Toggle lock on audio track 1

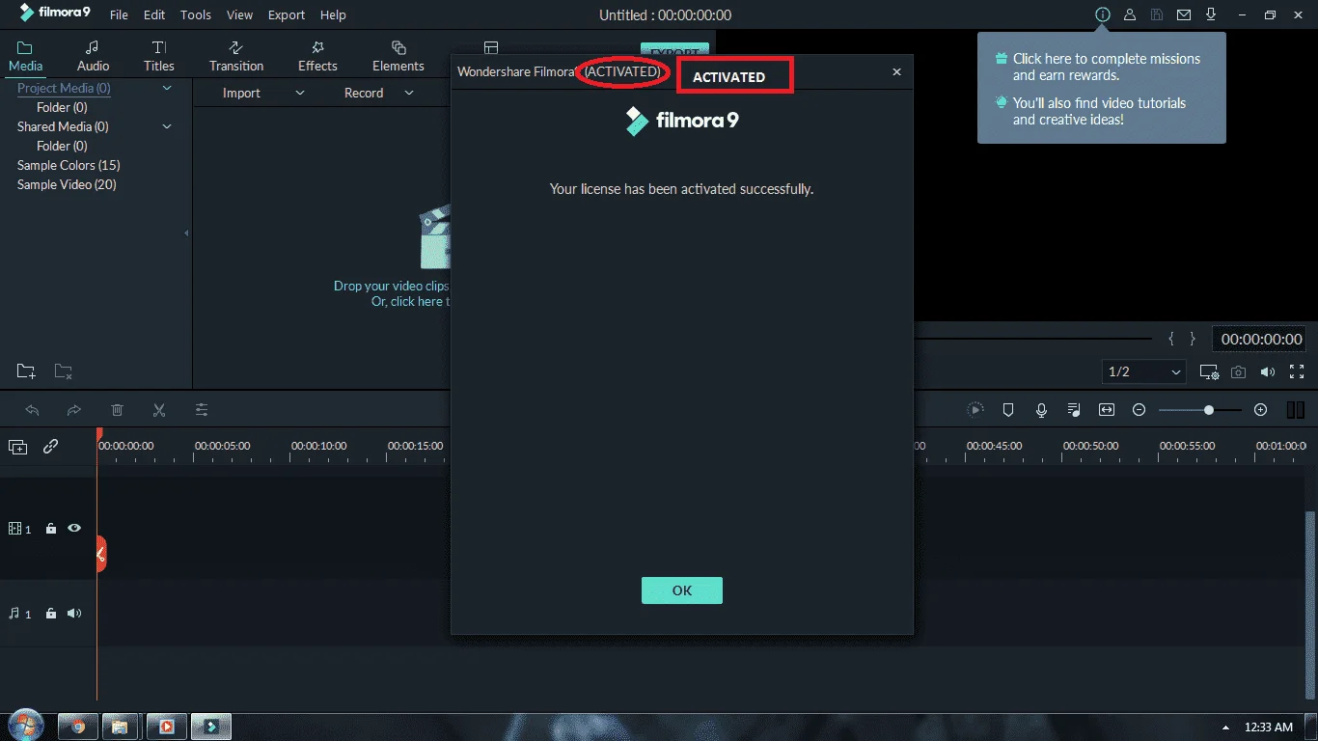51,614
